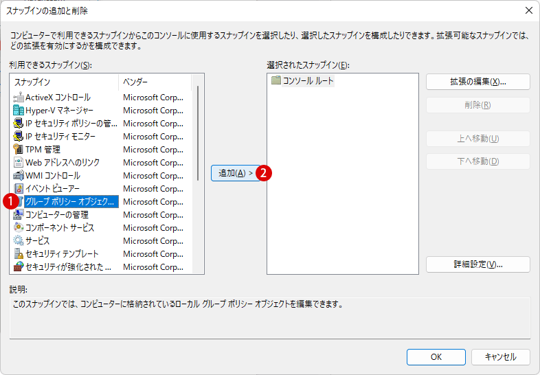This screenshot has height=375, width=540.
Task: Click the IP セキュリティ モニター icon
Action: (19, 137)
